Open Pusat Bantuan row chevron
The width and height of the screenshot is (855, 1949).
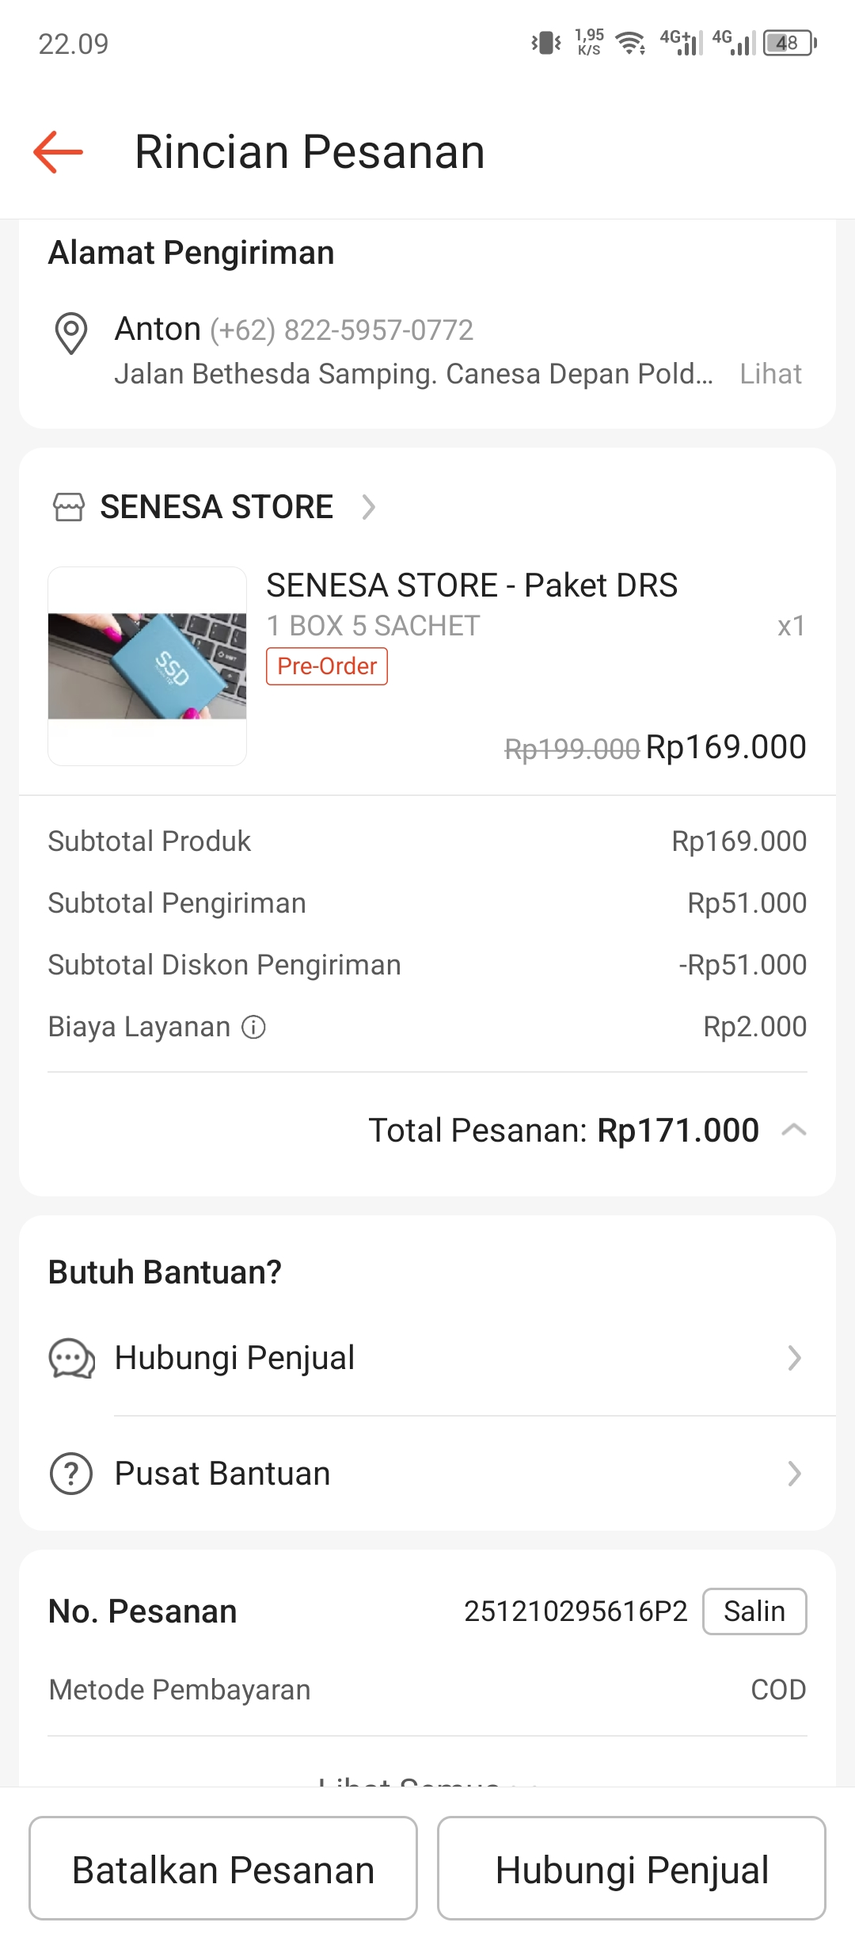coord(795,1474)
